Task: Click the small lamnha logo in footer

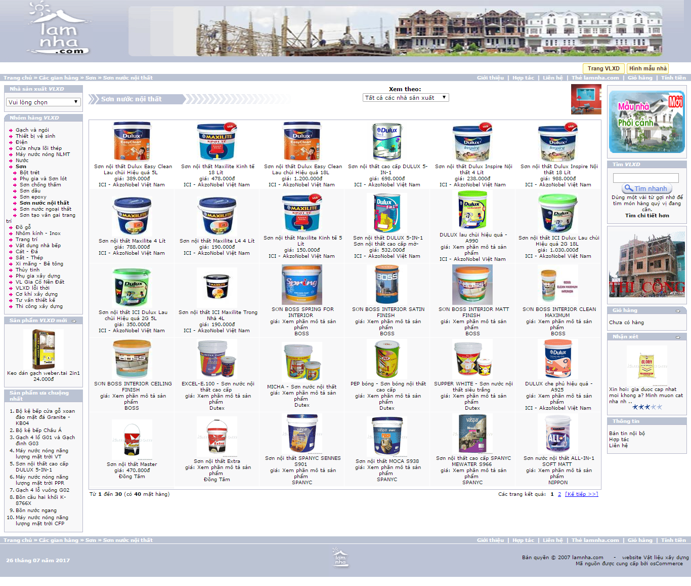Action: click(340, 557)
